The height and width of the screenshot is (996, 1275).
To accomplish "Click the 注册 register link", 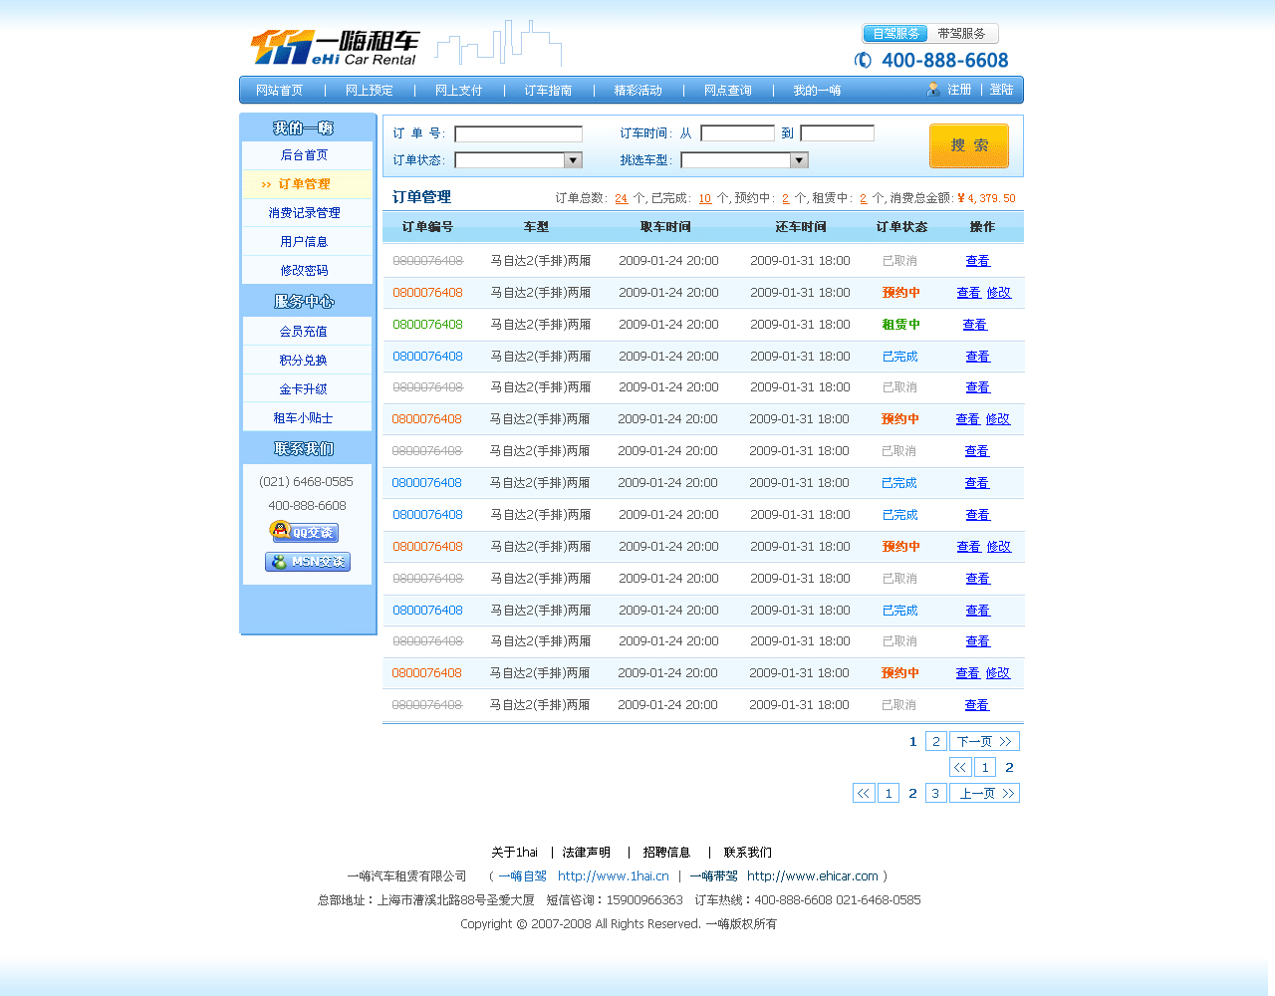I will coord(959,90).
